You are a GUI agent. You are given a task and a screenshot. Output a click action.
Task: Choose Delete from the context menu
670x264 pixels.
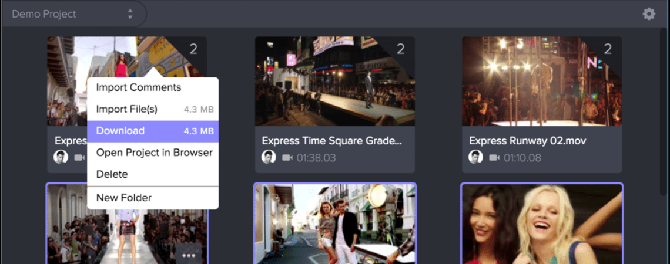tap(153, 174)
